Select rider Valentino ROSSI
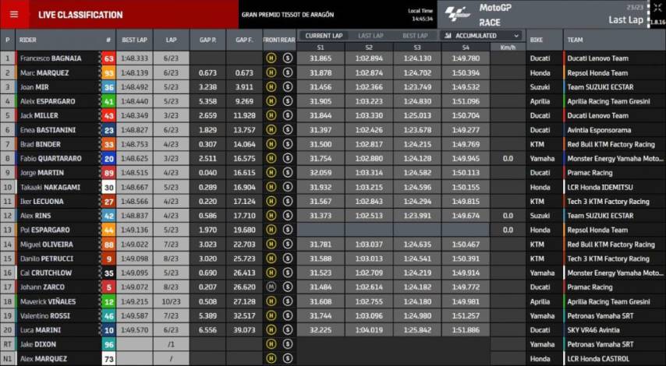Viewport: 666px width, 366px height. point(45,316)
